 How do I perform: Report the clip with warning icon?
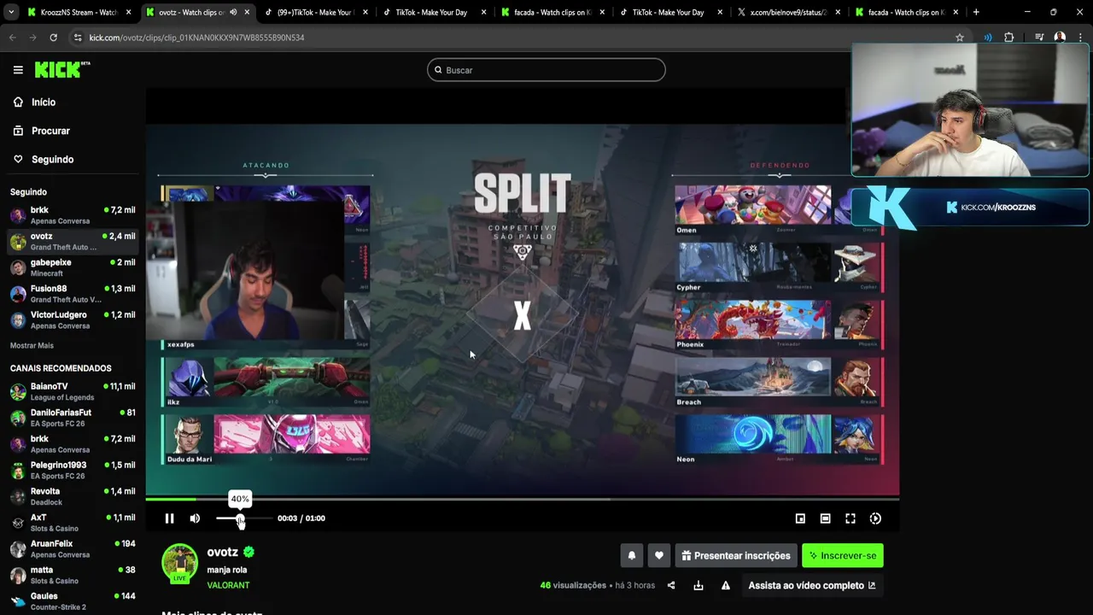tap(726, 585)
